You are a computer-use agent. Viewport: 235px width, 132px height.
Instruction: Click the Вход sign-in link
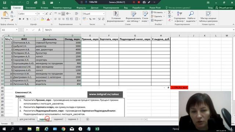click(210, 8)
